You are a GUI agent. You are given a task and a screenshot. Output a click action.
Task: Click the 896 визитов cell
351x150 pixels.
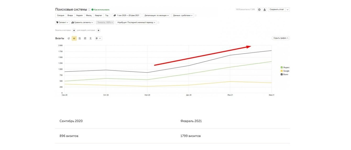coord(69,136)
